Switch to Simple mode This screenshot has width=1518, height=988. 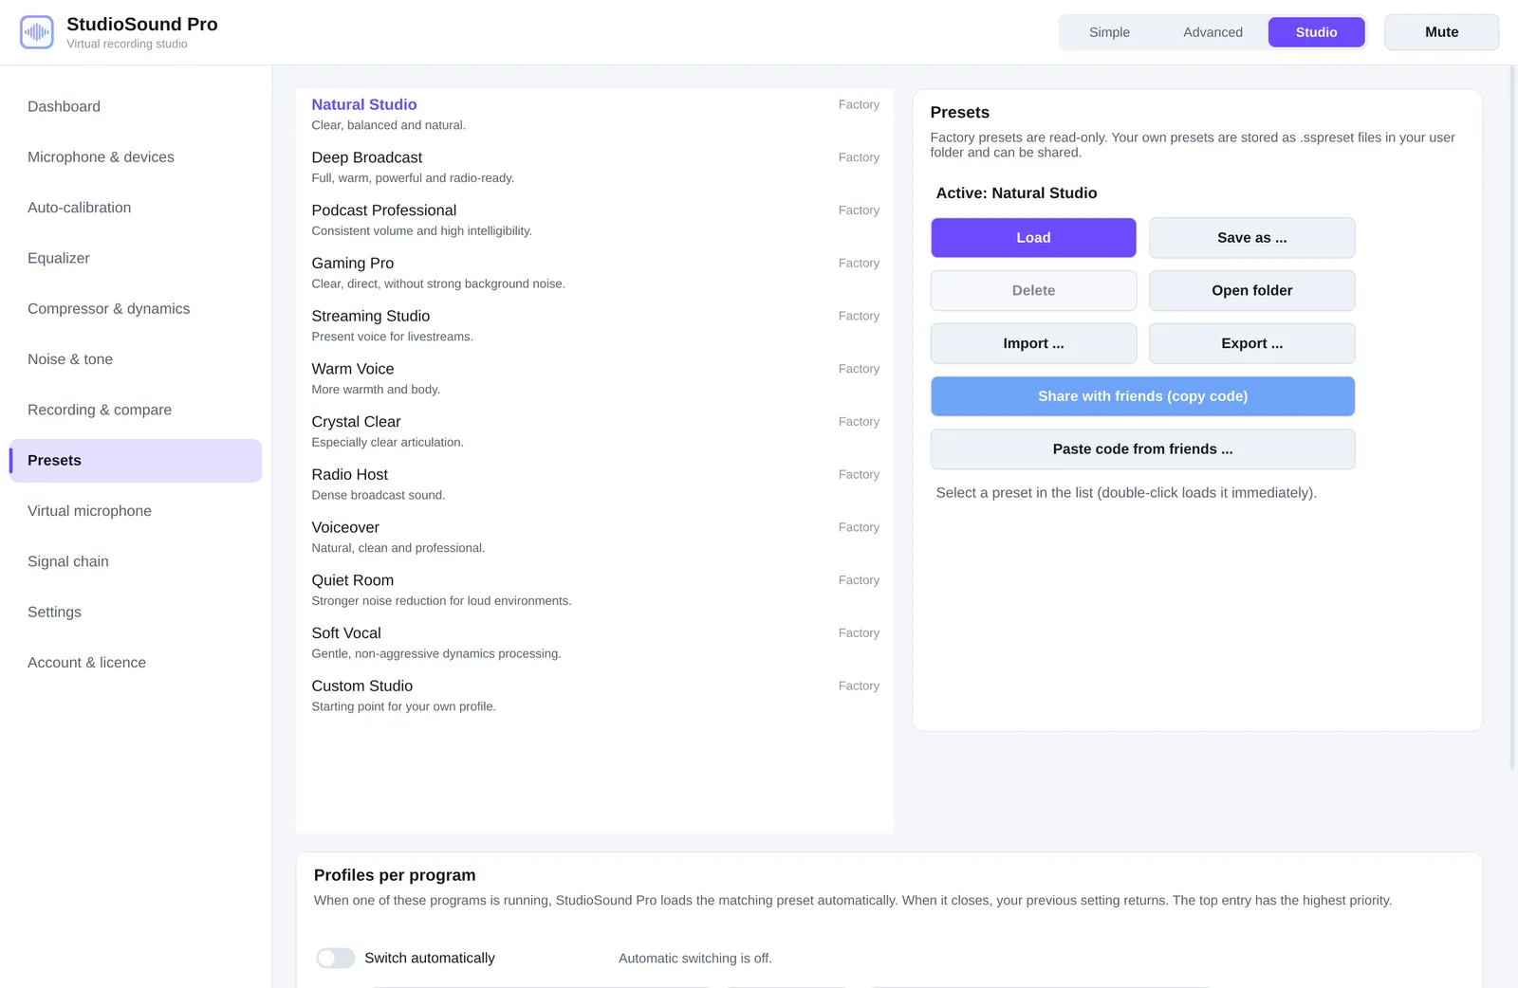coord(1109,32)
